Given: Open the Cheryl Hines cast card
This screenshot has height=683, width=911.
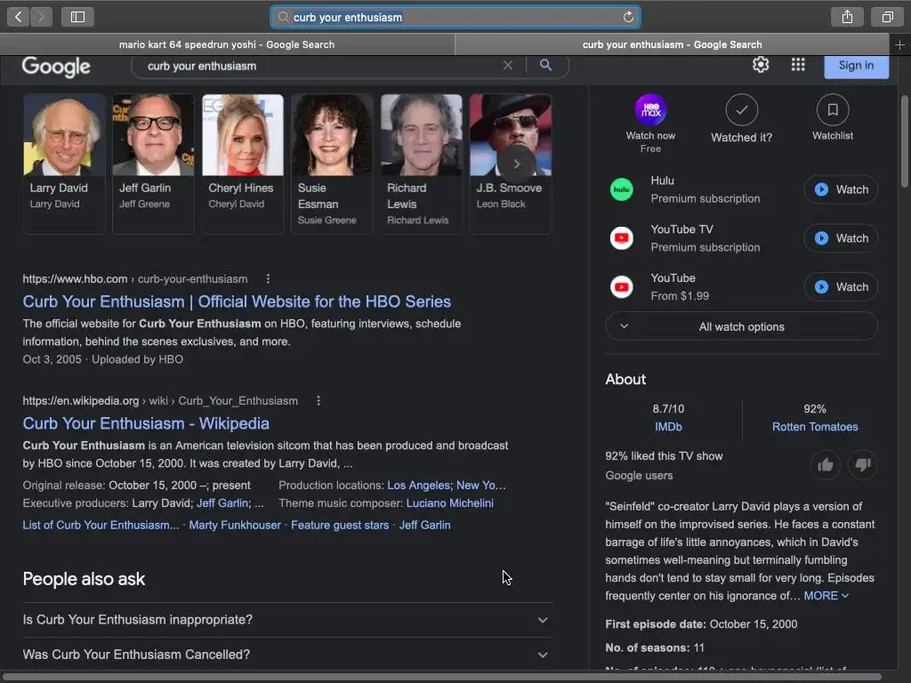Looking at the screenshot, I should [x=243, y=164].
